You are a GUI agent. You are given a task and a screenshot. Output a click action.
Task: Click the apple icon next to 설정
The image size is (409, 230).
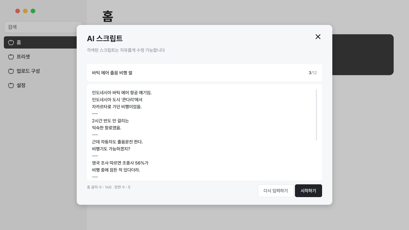[11, 85]
